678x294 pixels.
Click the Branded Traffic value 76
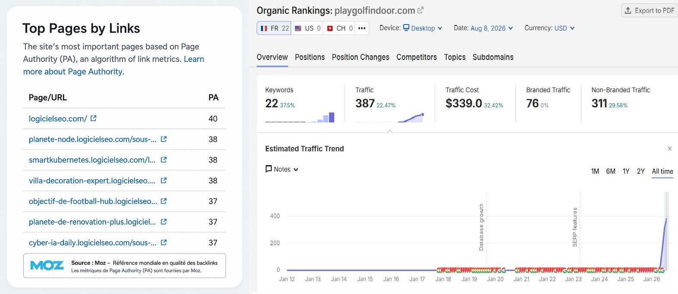click(532, 103)
